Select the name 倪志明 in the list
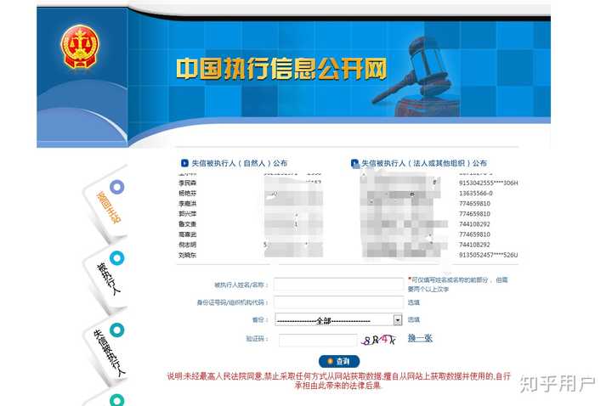 click(x=187, y=245)
